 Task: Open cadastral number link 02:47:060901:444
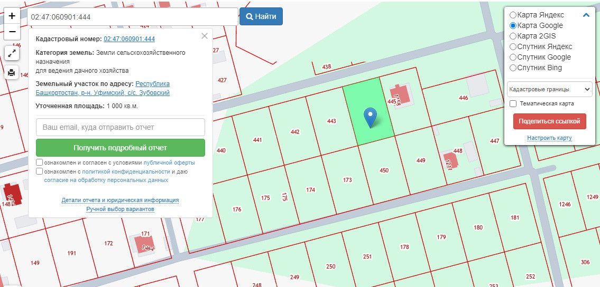(x=129, y=39)
